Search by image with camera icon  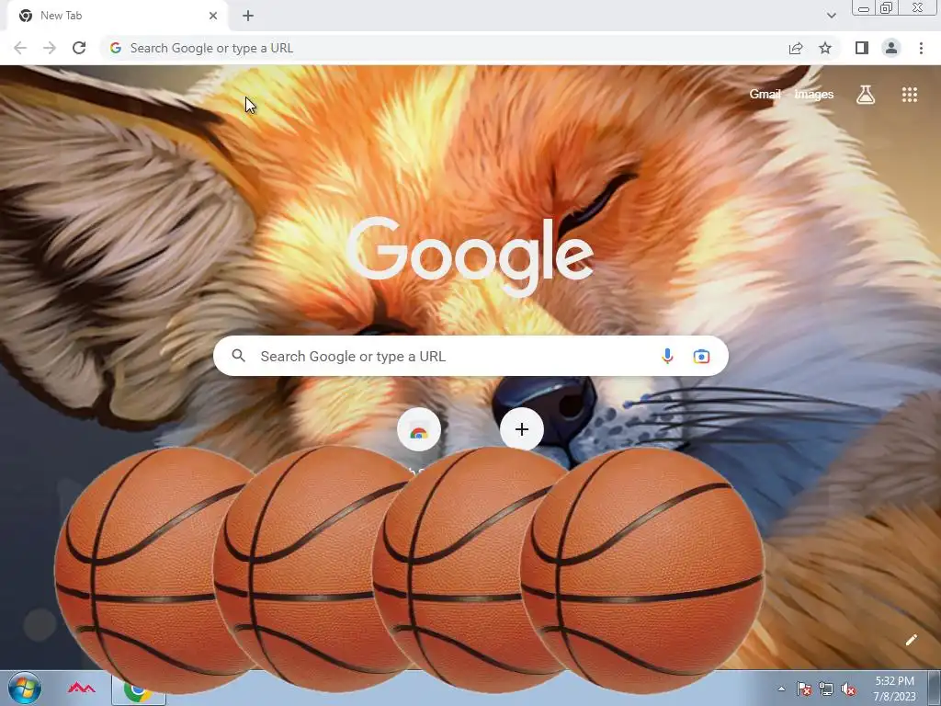[701, 356]
